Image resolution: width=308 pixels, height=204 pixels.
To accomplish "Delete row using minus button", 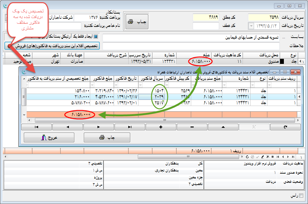I will [x=192, y=127].
